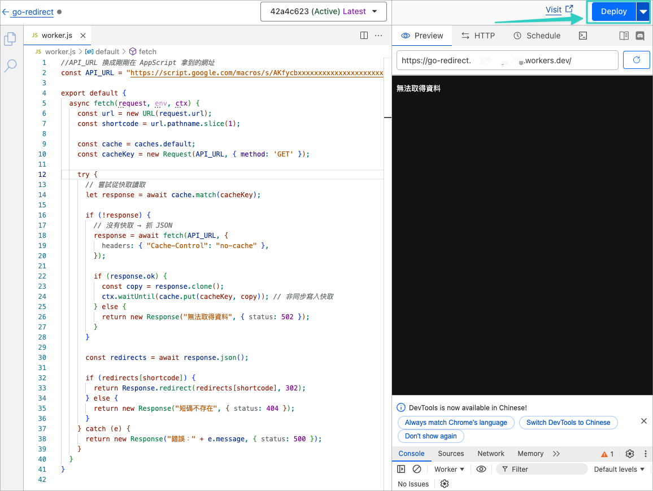Clear console with the block icon
Screen dimensions: 653x491
click(x=417, y=469)
